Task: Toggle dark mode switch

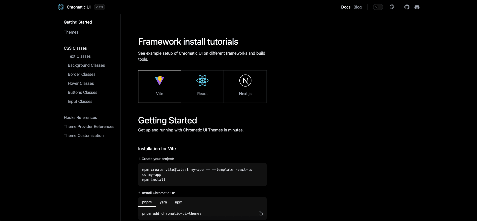Action: [x=378, y=7]
